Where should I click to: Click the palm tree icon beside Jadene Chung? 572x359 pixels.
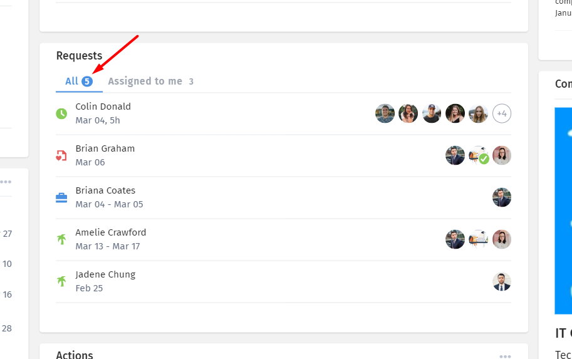pyautogui.click(x=61, y=281)
